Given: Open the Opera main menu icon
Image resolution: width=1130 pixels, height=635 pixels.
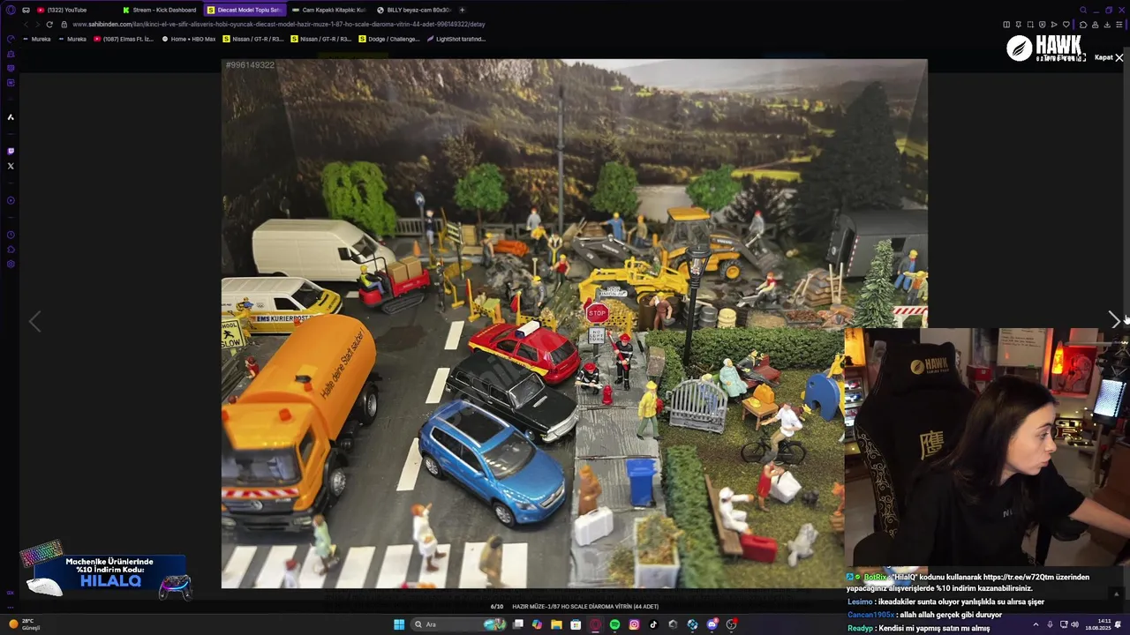Looking at the screenshot, I should [x=11, y=10].
